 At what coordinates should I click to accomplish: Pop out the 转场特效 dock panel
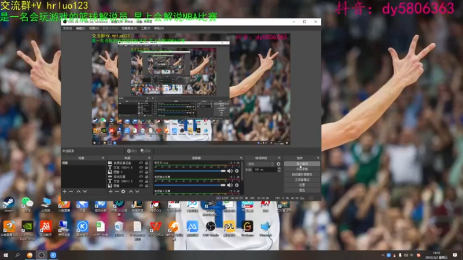click(279, 158)
